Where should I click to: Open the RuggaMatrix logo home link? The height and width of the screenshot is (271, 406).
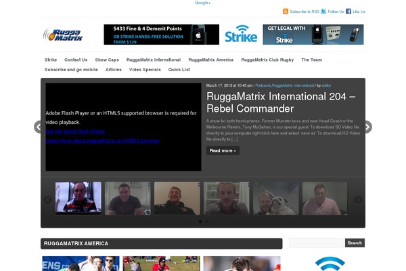pos(63,35)
